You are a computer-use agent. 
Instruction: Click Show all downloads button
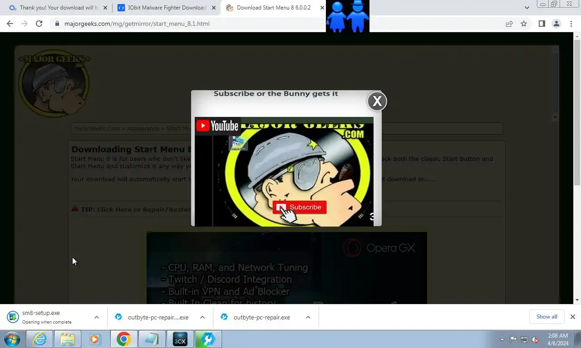547,317
